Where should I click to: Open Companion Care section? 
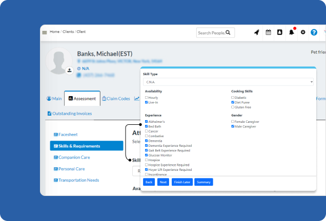click(x=72, y=157)
